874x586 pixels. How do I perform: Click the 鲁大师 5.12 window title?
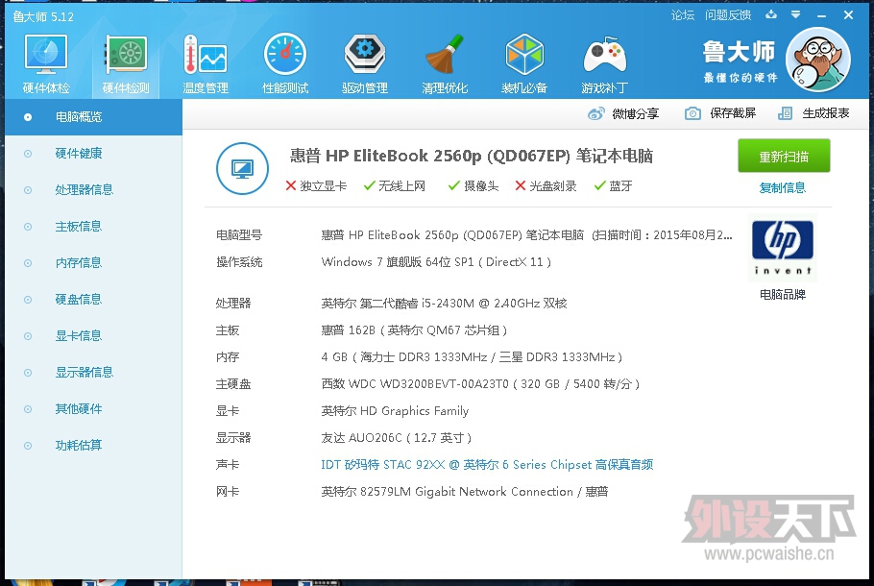43,16
